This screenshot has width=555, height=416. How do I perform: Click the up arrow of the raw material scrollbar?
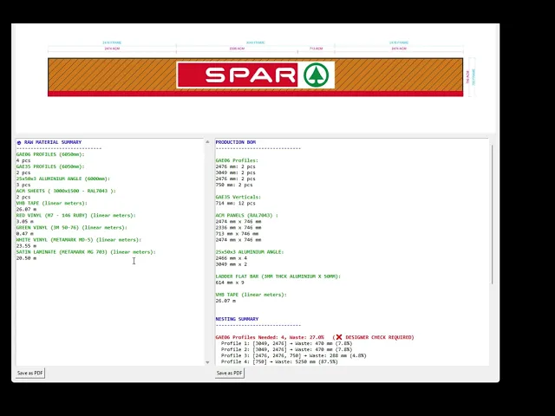[207, 142]
